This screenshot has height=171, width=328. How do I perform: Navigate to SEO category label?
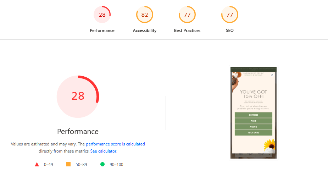[x=230, y=31]
